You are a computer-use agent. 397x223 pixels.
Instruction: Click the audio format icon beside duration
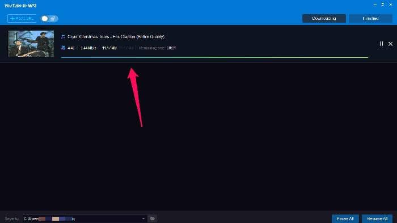[63, 48]
